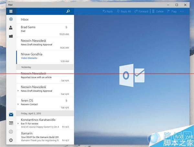194x147 pixels.
Task: Open the hamburger menu
Action: (x=11, y=11)
